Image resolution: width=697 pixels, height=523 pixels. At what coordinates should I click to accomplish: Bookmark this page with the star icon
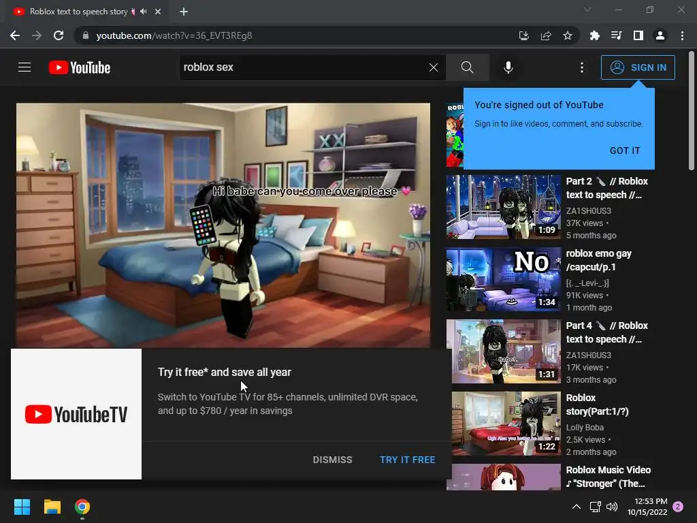point(567,35)
